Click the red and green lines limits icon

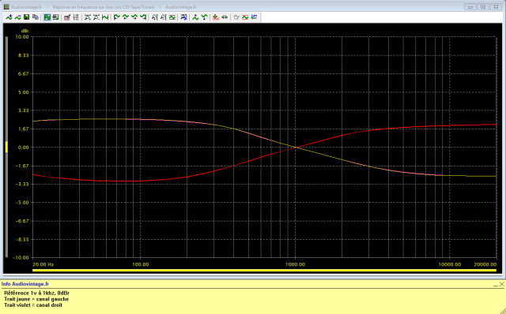(245, 17)
